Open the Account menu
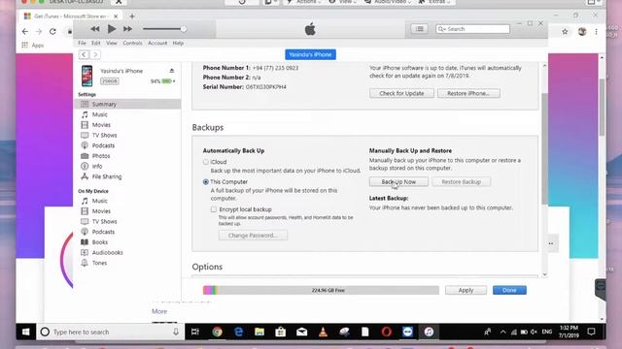 [157, 43]
